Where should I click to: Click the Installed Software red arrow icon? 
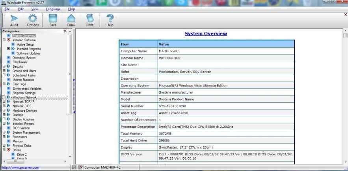pyautogui.click(x=8, y=40)
